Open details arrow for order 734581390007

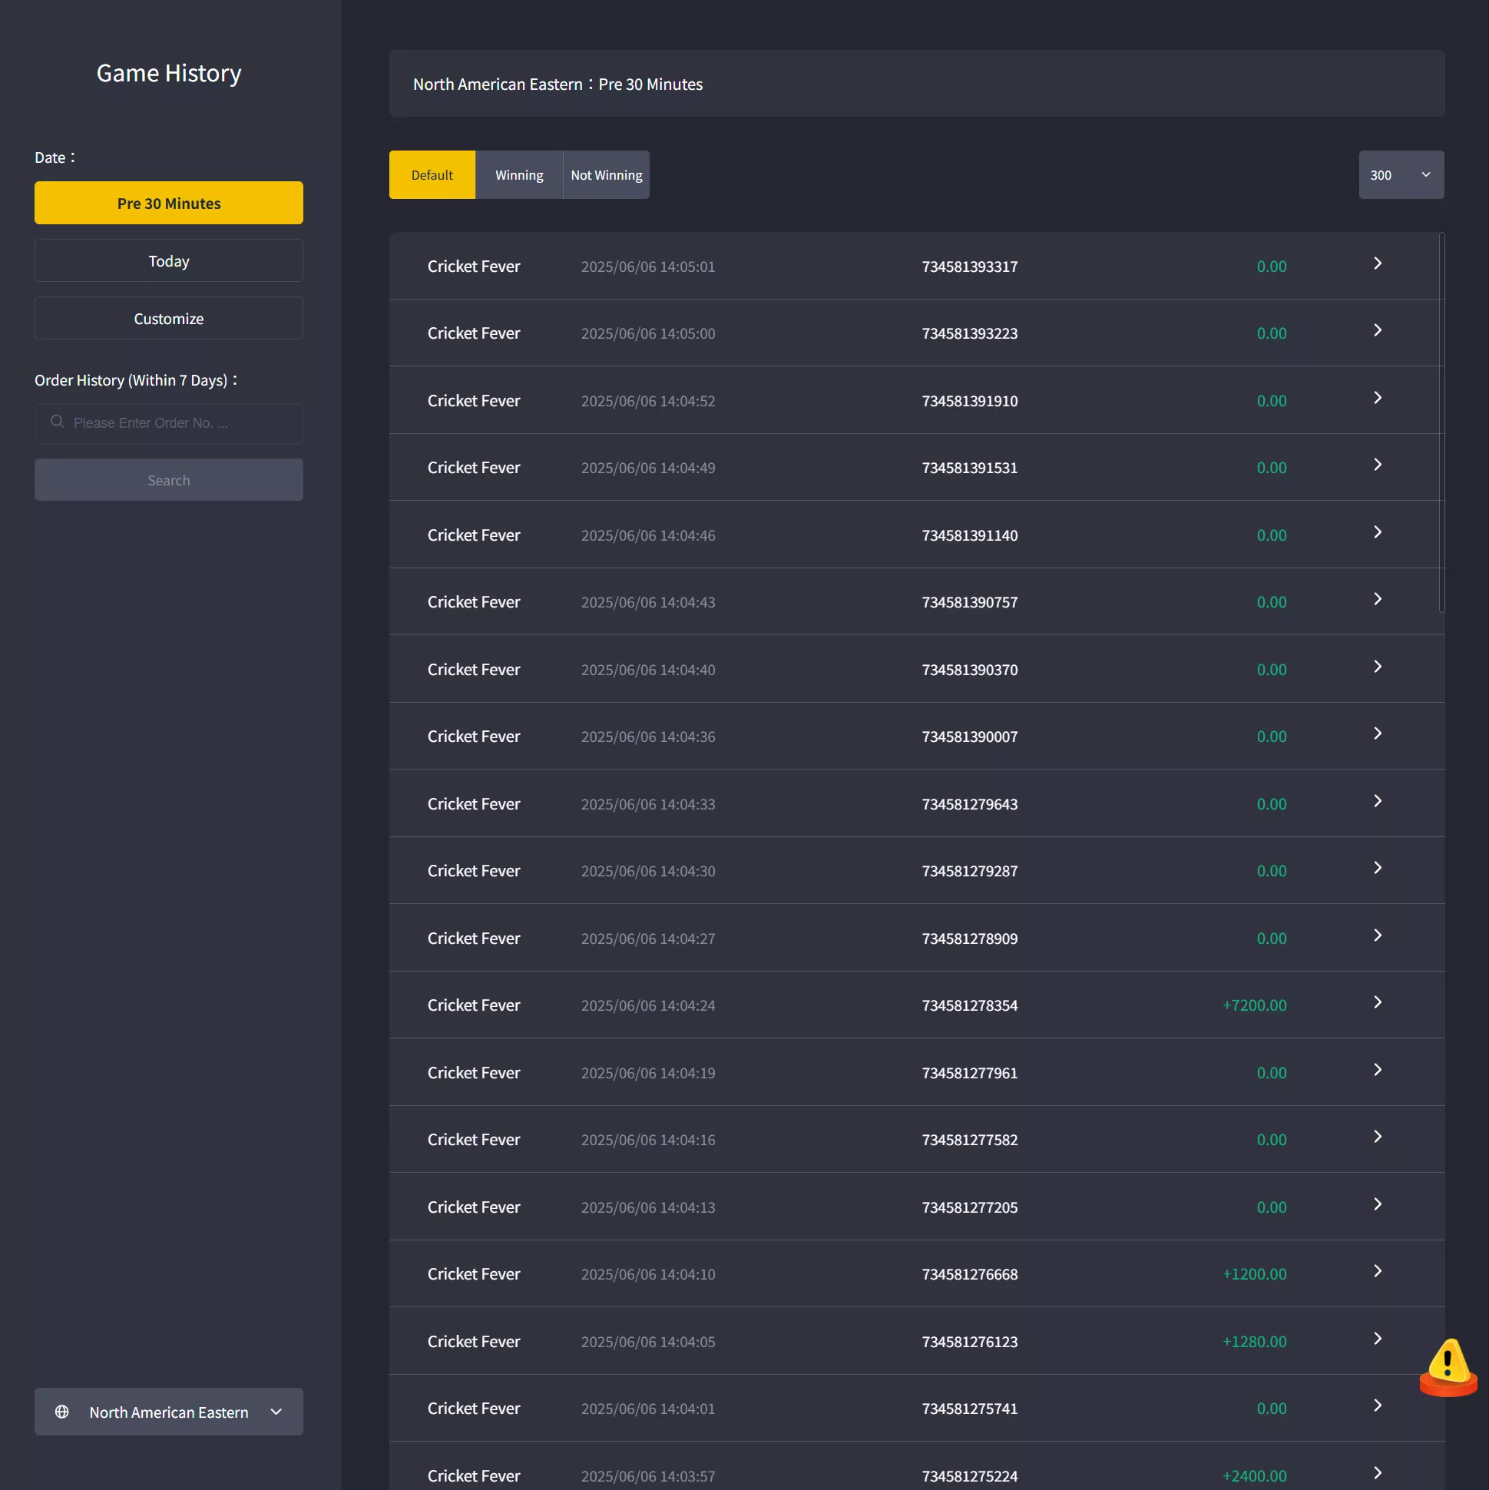click(1377, 733)
